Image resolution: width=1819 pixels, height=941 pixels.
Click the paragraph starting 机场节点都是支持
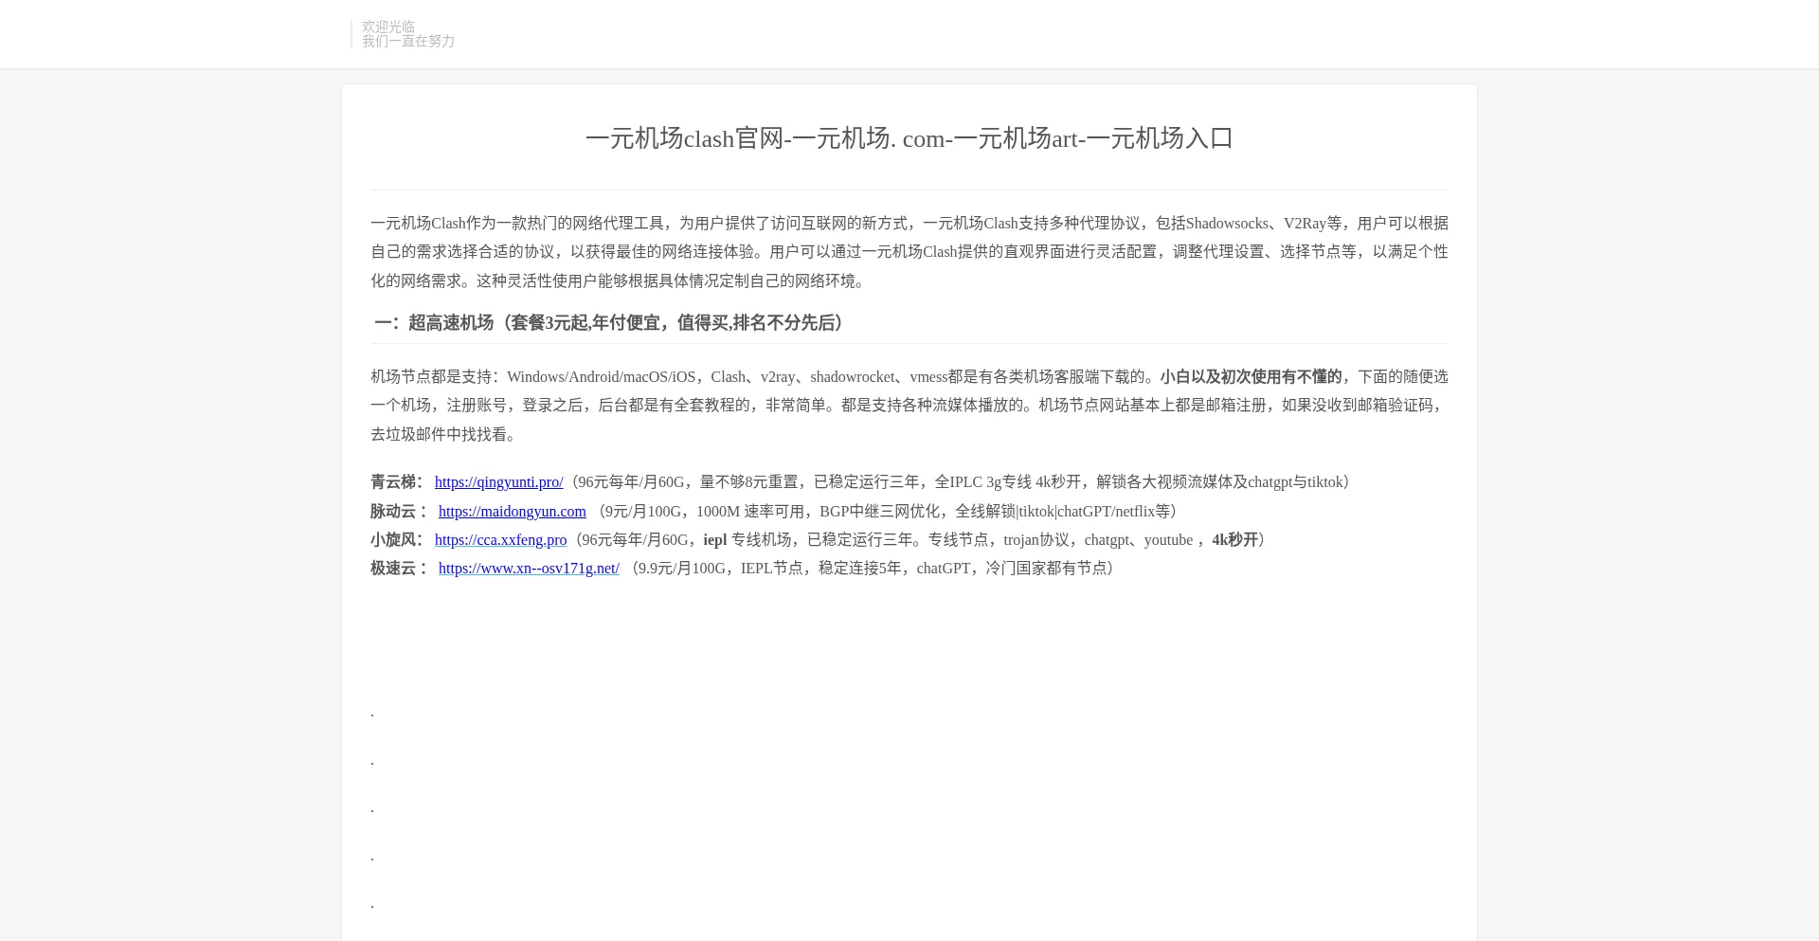point(909,406)
